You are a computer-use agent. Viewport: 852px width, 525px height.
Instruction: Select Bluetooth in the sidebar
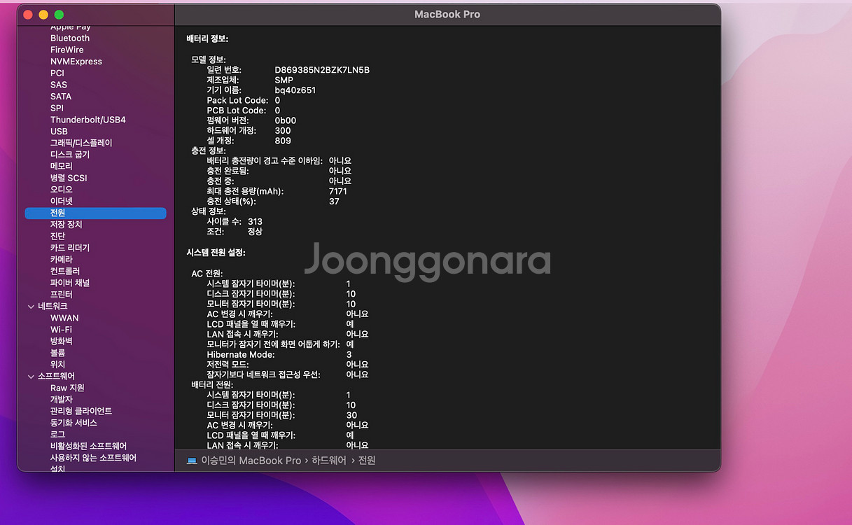coord(70,38)
